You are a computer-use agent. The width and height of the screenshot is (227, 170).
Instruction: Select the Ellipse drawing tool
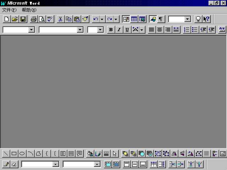22,154
